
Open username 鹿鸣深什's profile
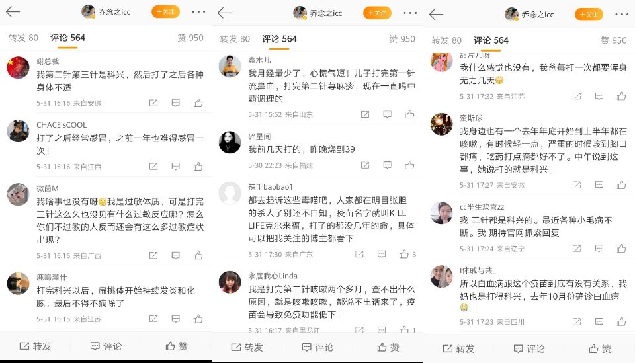coord(52,277)
